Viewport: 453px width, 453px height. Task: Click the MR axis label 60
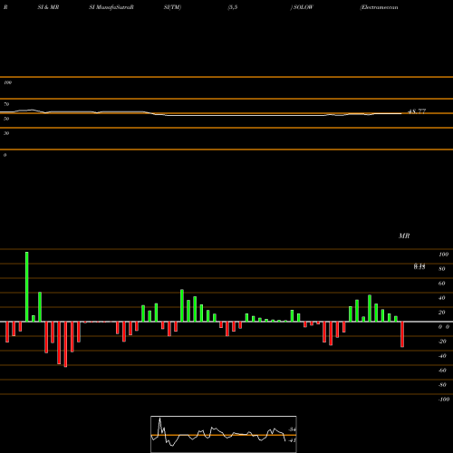tap(442, 284)
